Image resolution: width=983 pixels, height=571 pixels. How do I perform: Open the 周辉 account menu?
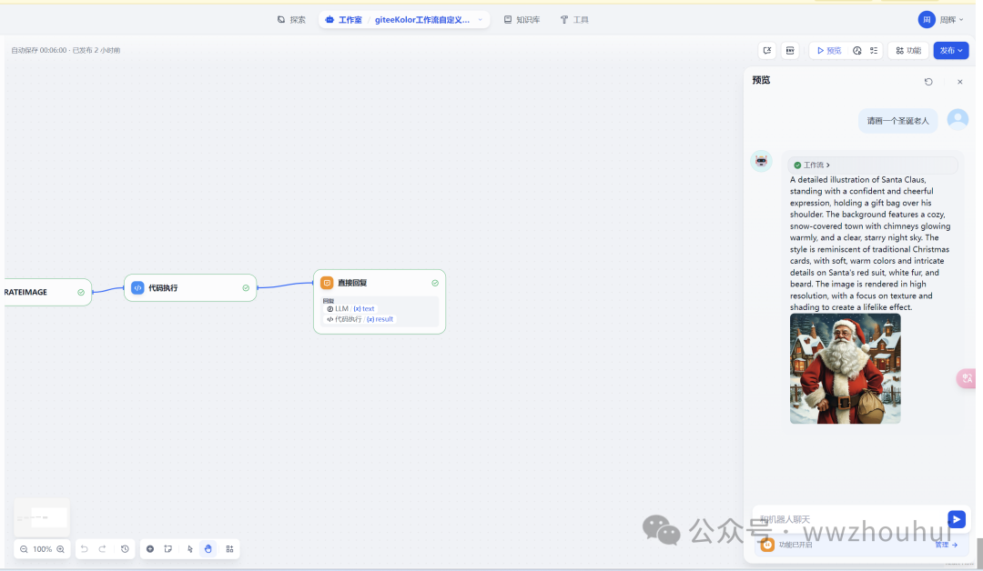pos(941,19)
